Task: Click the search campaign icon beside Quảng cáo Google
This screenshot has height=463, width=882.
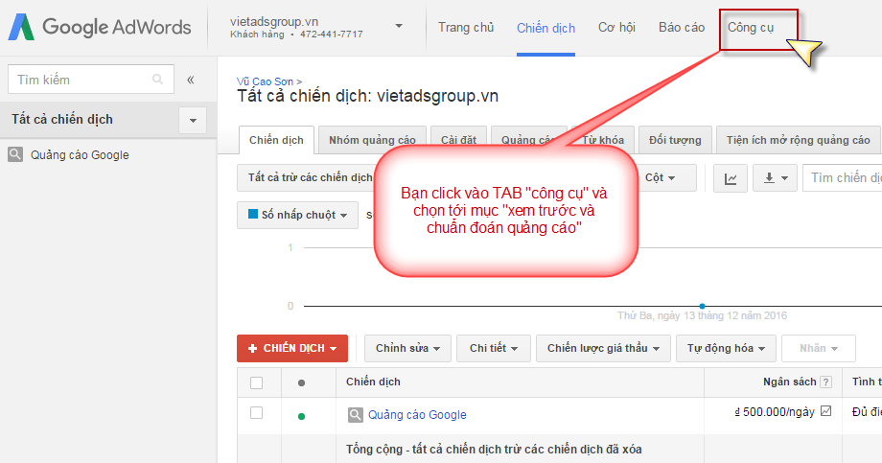Action: tap(356, 415)
